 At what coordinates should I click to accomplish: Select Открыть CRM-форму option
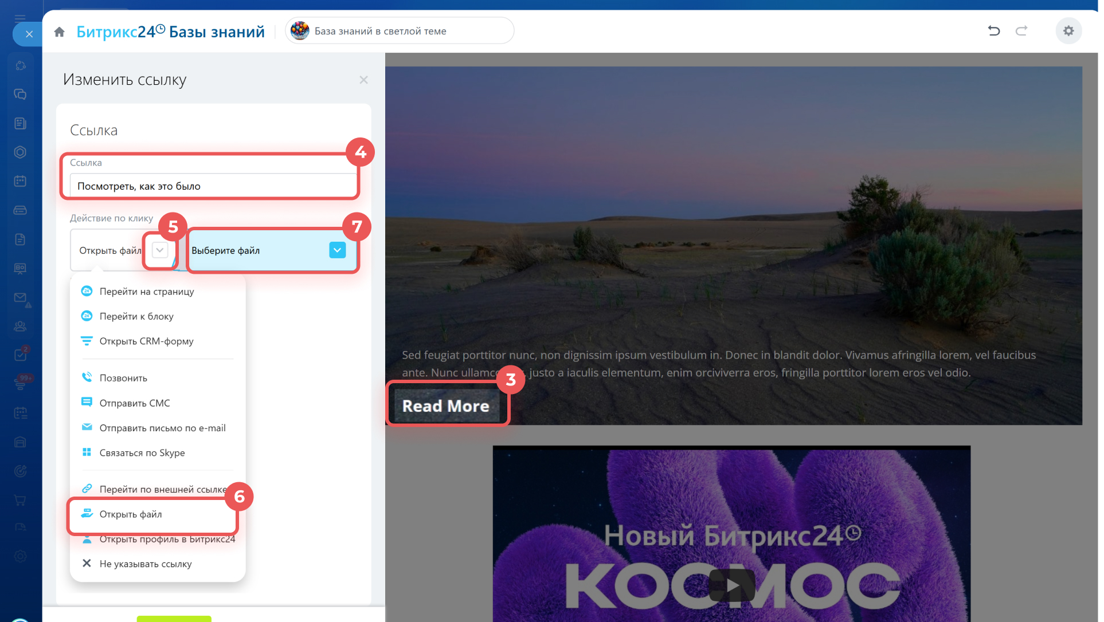point(146,341)
